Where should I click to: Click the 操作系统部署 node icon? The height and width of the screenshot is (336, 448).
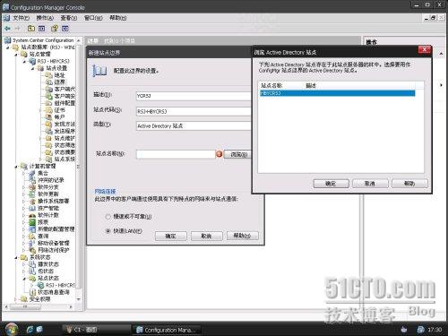tap(32, 201)
